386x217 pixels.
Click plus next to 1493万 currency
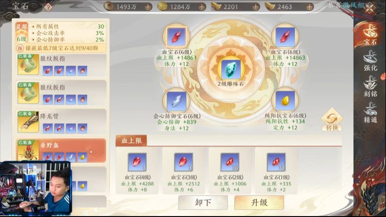pyautogui.click(x=148, y=7)
